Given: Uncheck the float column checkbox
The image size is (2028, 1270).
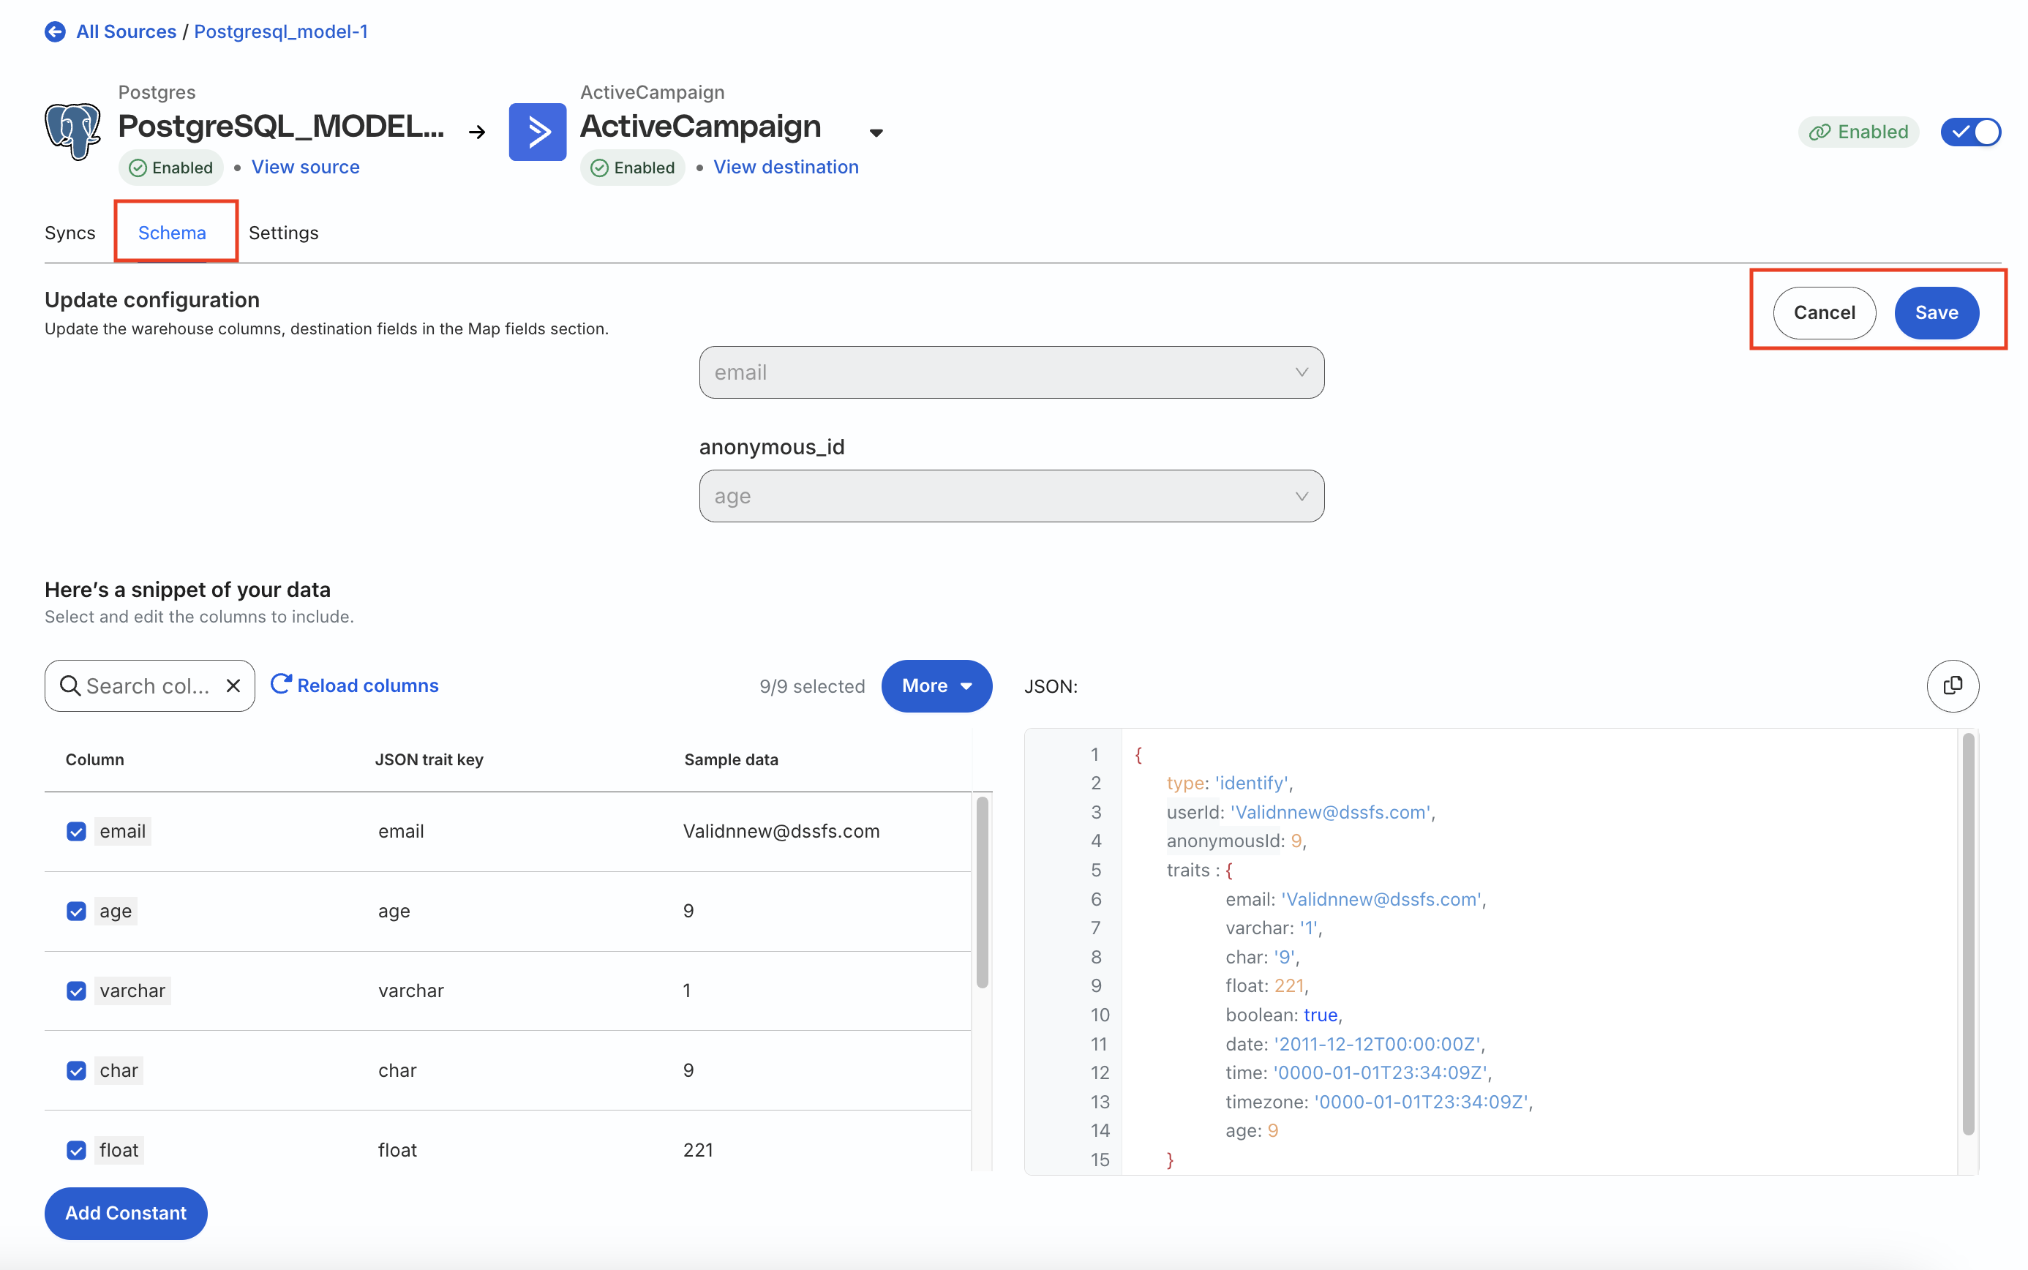Looking at the screenshot, I should (x=76, y=1150).
